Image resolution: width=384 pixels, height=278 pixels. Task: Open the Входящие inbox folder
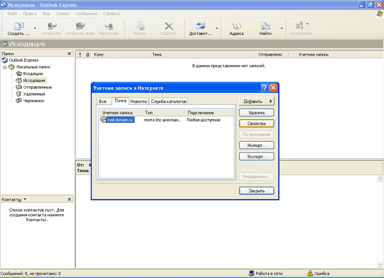pos(33,74)
